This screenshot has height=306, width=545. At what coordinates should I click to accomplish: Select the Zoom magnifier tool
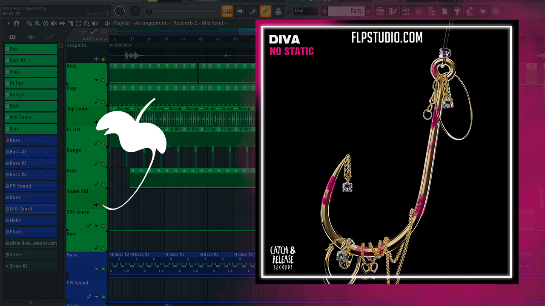[x=86, y=23]
